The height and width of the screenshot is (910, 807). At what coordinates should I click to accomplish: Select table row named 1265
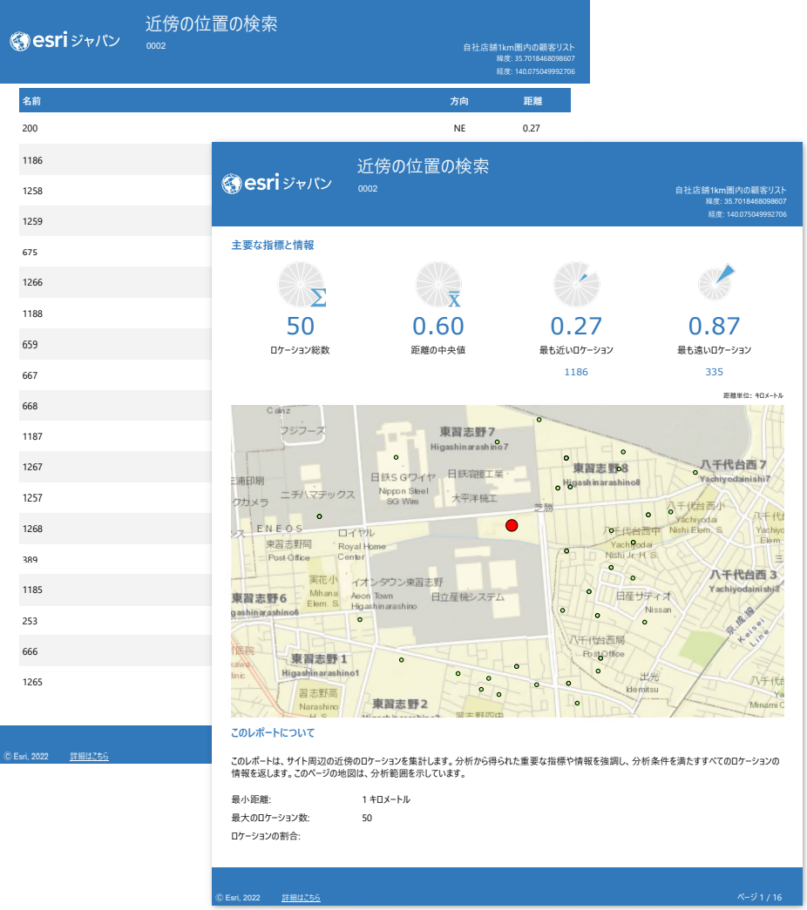115,682
